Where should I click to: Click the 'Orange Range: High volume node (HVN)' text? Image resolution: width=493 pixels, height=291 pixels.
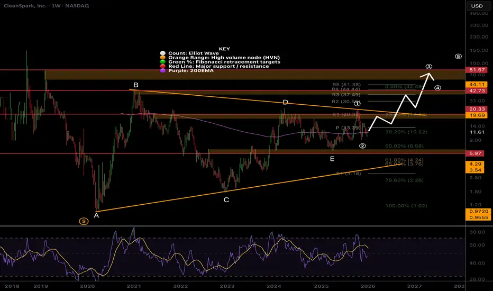[224, 58]
